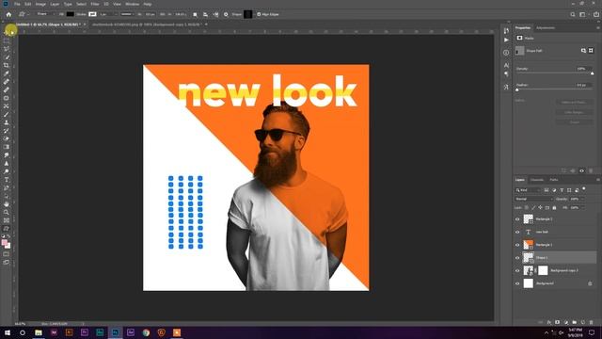Open path operations in options bar
602x339 pixels.
coord(195,14)
